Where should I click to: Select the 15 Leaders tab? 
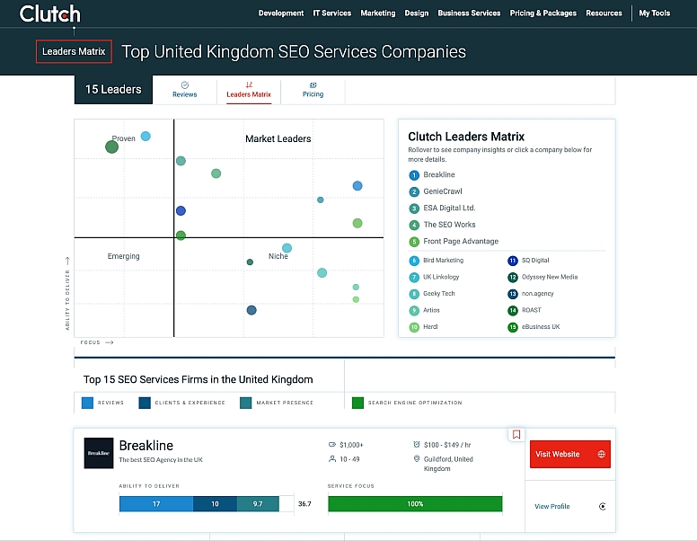tap(113, 90)
